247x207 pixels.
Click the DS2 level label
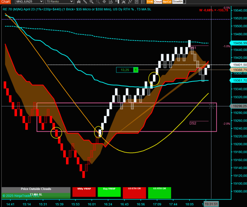[193, 123]
